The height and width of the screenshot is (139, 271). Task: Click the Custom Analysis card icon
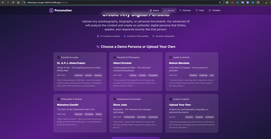coord(170,99)
